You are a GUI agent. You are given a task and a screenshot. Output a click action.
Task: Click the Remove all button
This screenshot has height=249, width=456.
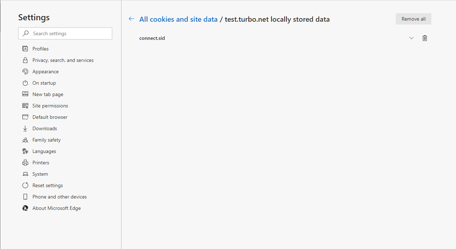413,19
